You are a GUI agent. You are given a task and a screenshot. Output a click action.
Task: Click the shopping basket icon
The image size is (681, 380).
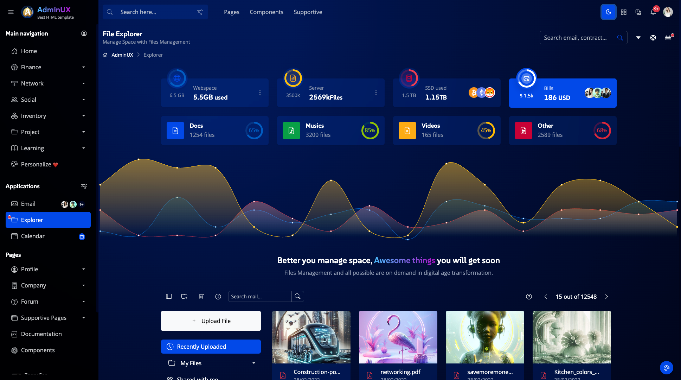click(668, 38)
